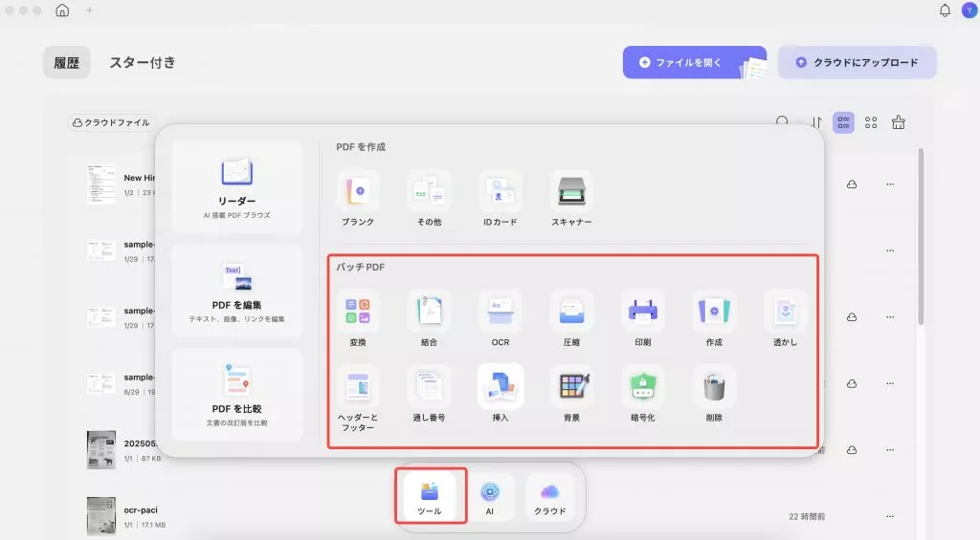The image size is (980, 540).
Task: Click the file list vertical scrollbar
Action: (x=920, y=236)
